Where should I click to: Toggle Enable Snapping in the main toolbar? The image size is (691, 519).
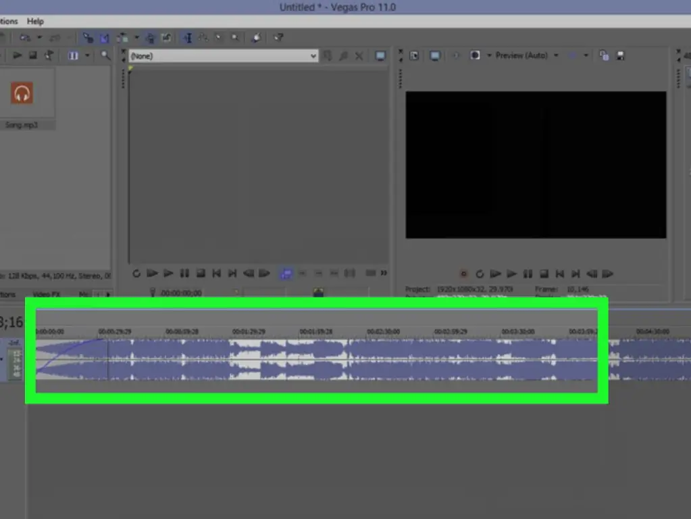[x=88, y=38]
